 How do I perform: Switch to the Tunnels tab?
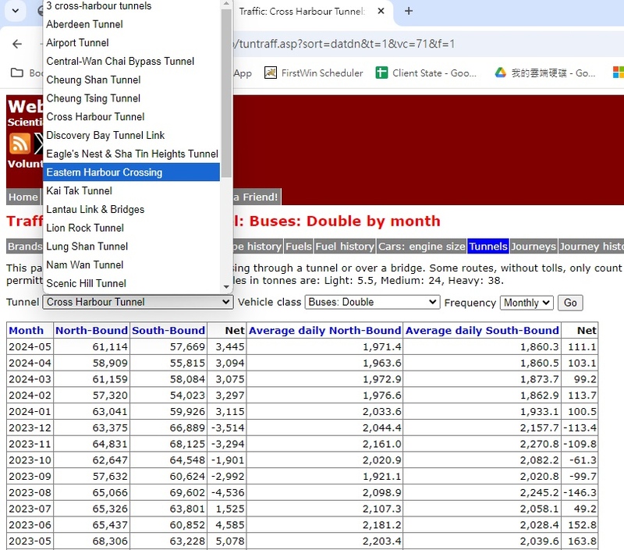[488, 247]
